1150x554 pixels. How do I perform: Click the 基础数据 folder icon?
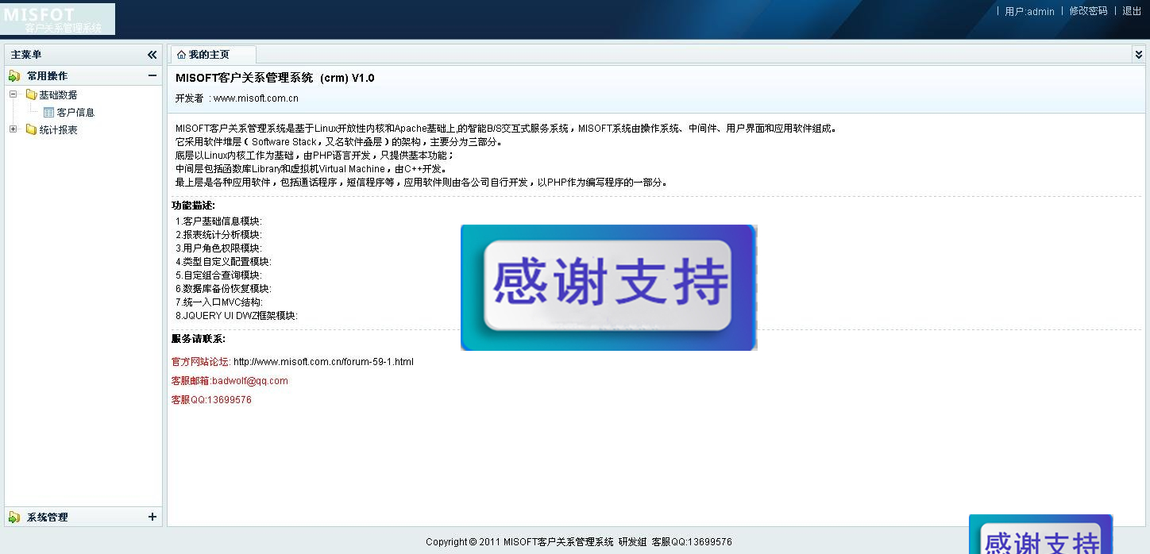pyautogui.click(x=31, y=94)
